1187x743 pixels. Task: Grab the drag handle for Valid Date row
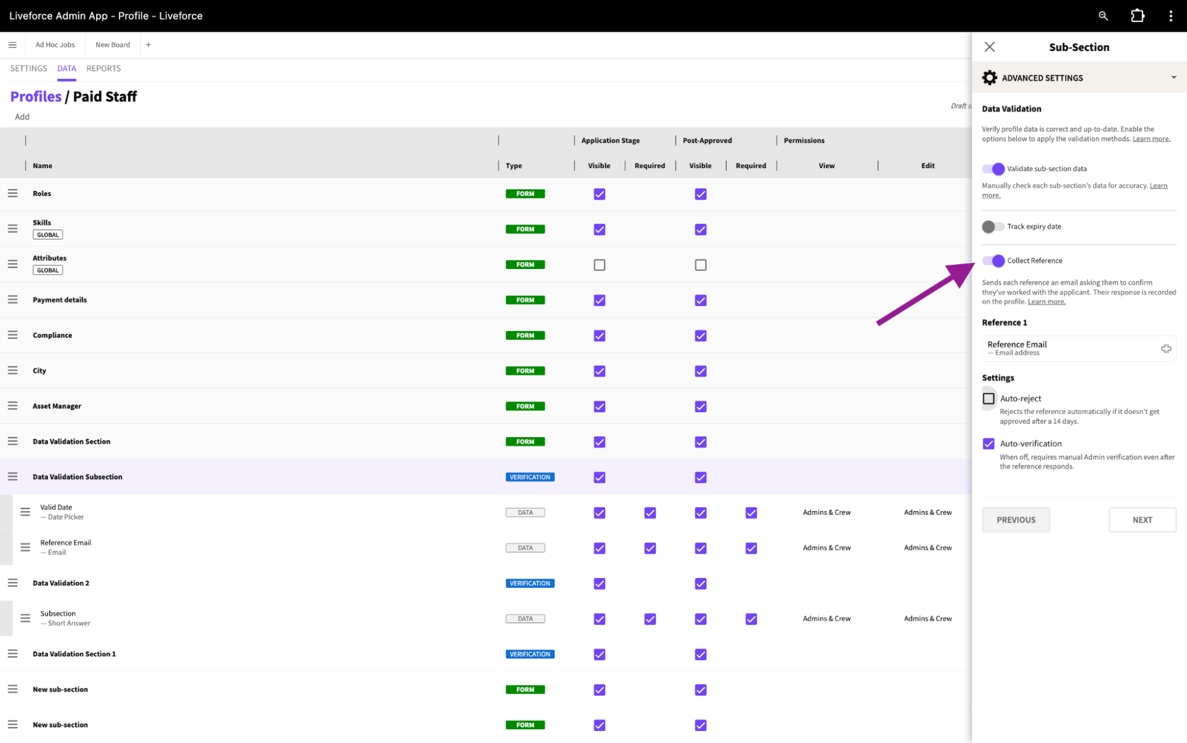(25, 512)
